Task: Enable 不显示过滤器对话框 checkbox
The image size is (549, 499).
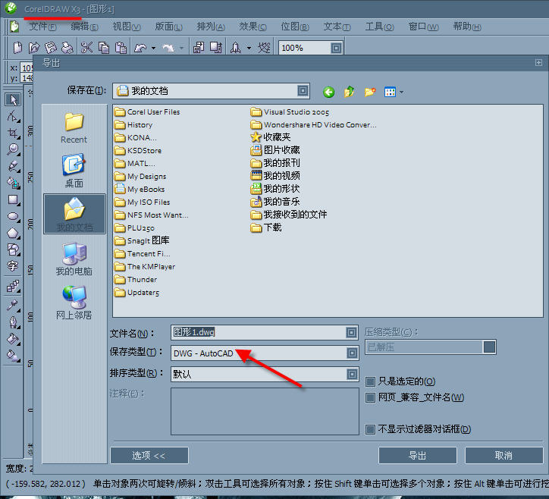Action: (x=370, y=429)
